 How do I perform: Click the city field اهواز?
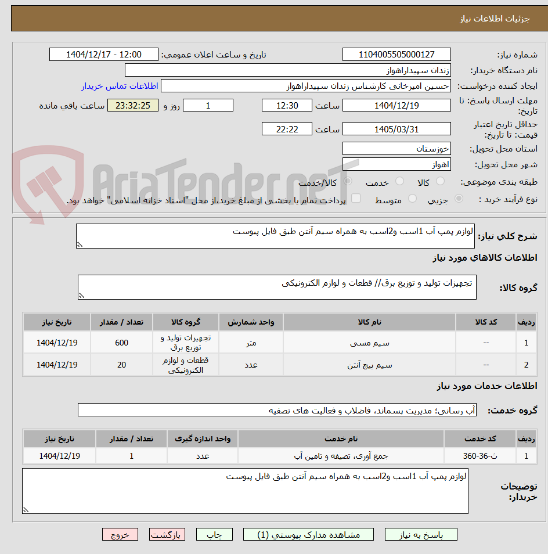point(396,164)
